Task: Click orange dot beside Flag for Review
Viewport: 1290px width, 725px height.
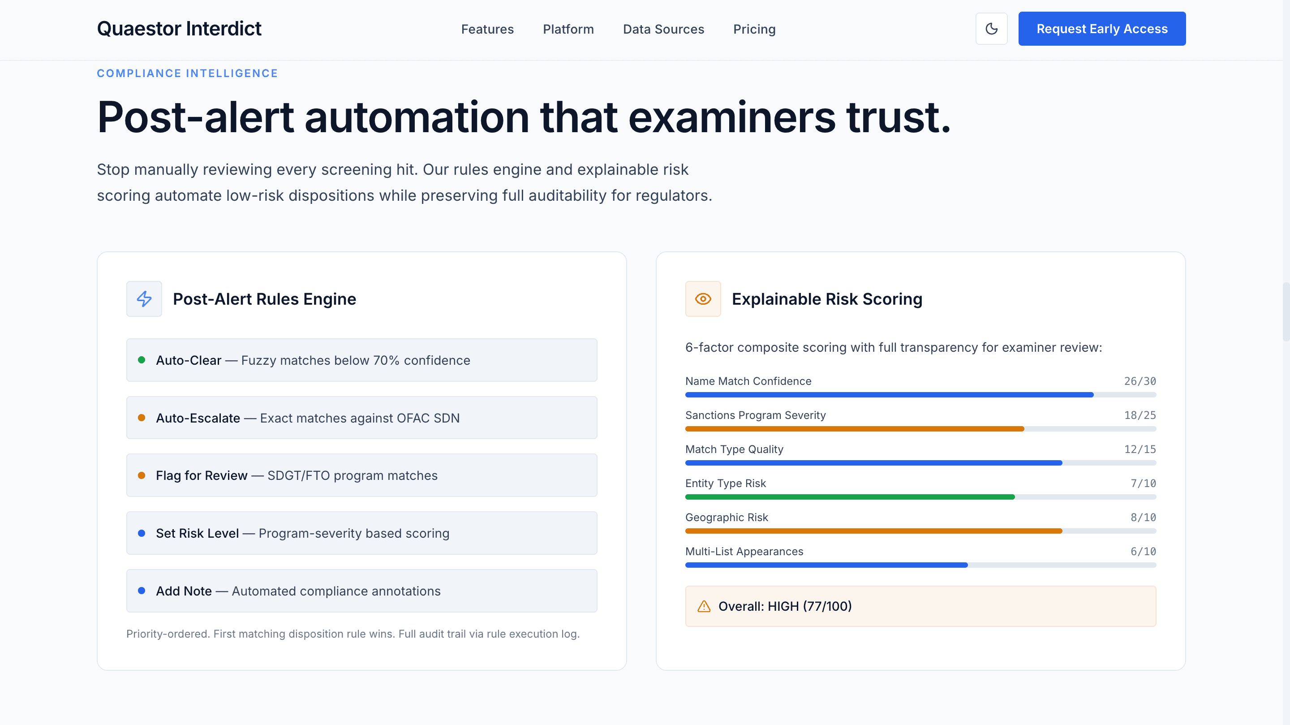Action: 142,475
